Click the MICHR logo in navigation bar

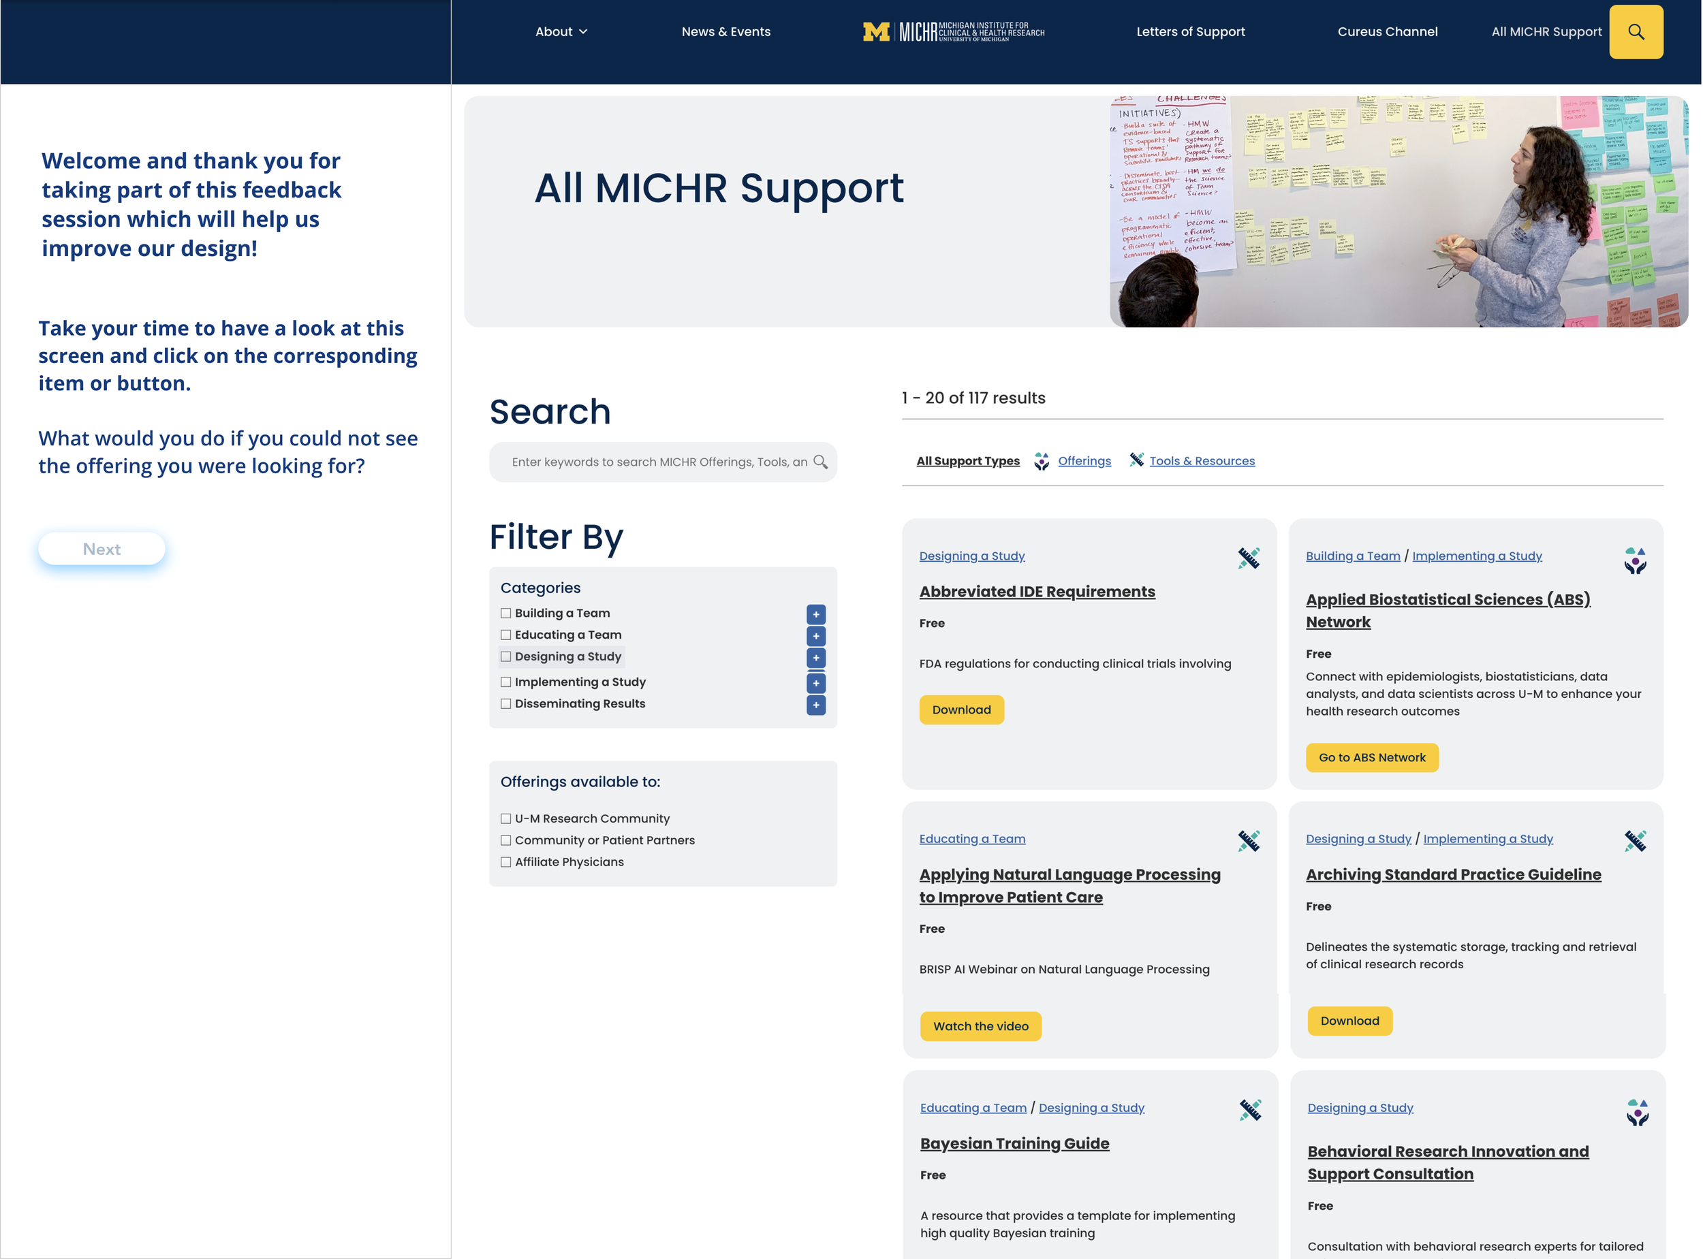pos(953,32)
